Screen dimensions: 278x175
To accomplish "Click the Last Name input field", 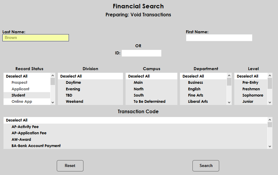I will tap(36, 38).
